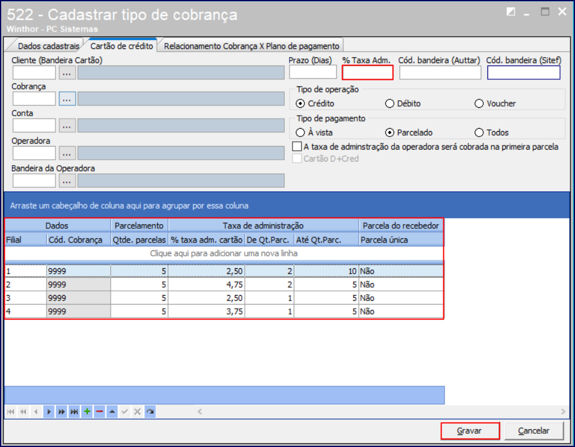This screenshot has width=575, height=447.
Task: Select Todos payment type
Action: [479, 132]
